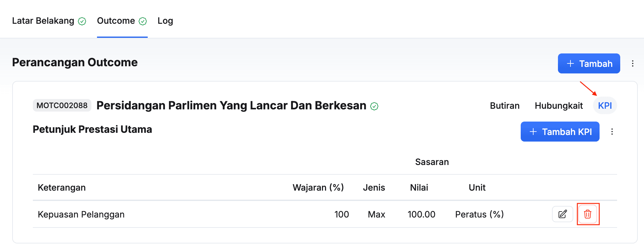Click the plus icon in Tambah KPI
644x250 pixels.
533,132
